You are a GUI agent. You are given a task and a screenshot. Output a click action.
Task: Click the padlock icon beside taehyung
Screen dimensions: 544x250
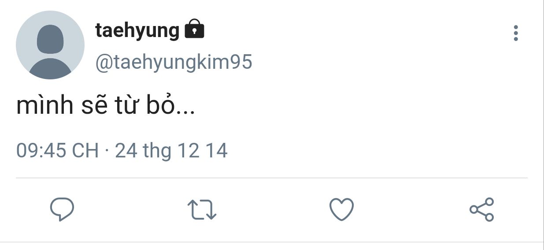click(194, 30)
